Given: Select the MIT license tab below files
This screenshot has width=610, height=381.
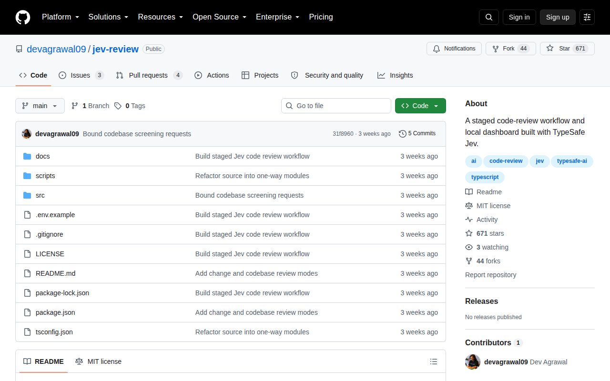Looking at the screenshot, I should [x=99, y=361].
